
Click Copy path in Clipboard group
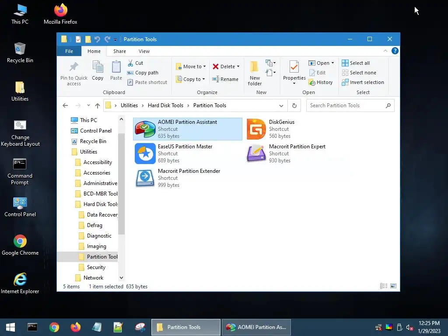click(x=143, y=73)
